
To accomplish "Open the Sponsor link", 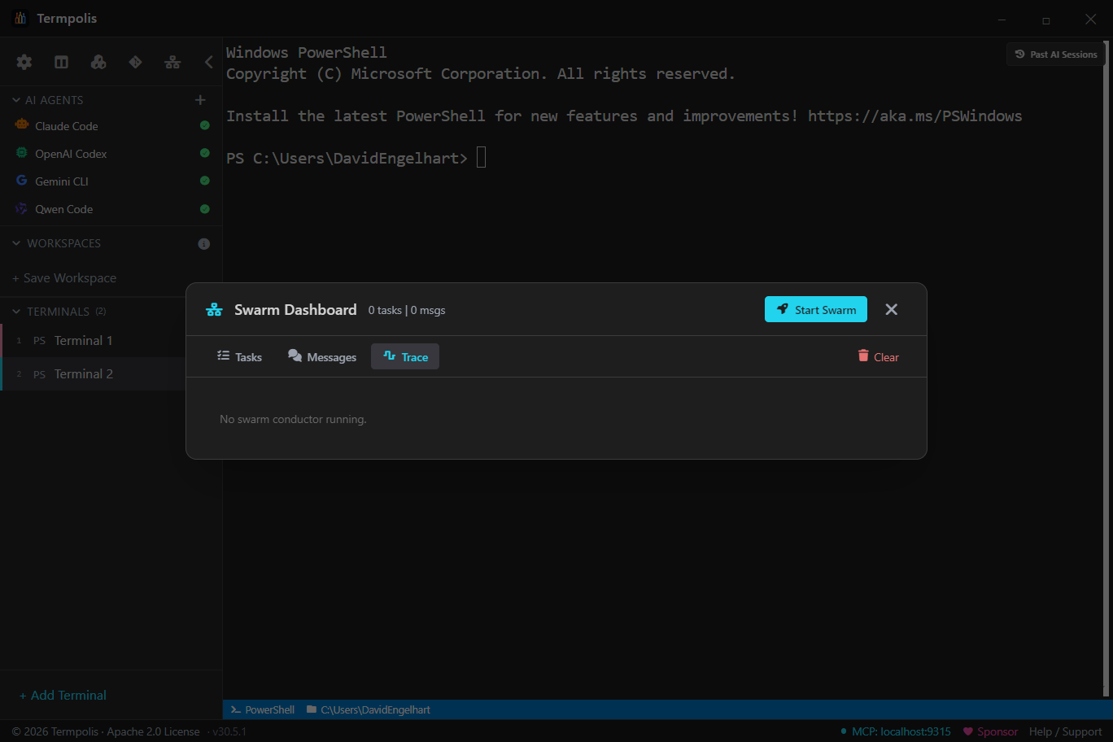I will (991, 731).
